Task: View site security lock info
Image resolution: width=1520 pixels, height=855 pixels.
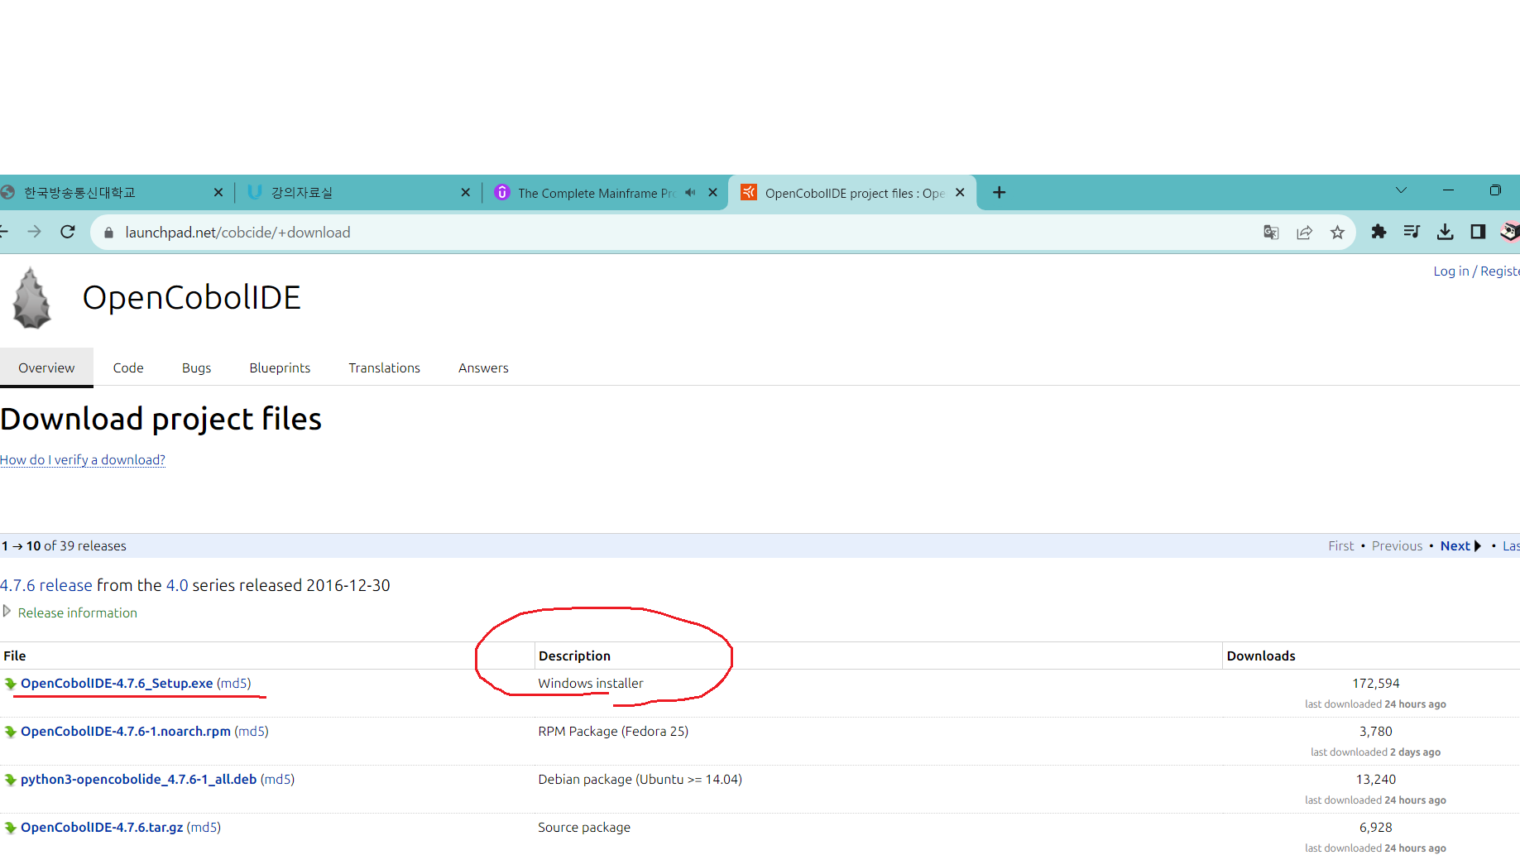Action: point(108,233)
